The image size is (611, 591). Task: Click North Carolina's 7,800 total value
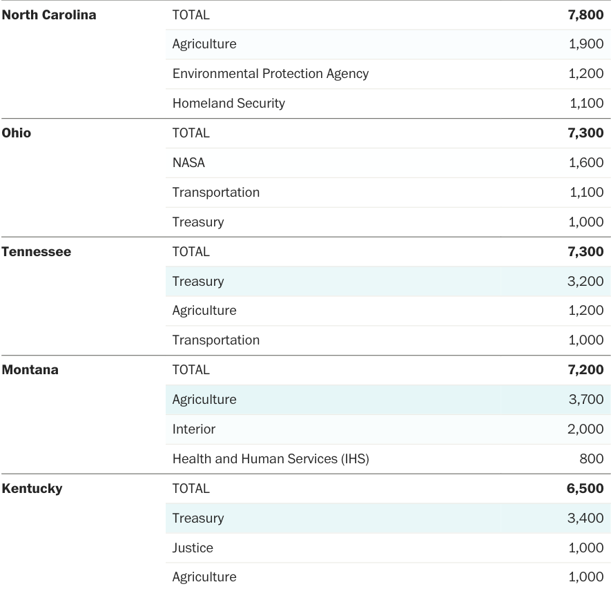[x=585, y=14]
